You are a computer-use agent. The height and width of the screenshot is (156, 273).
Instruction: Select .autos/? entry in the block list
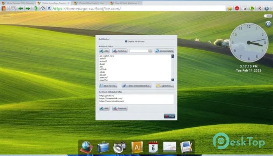click(103, 61)
